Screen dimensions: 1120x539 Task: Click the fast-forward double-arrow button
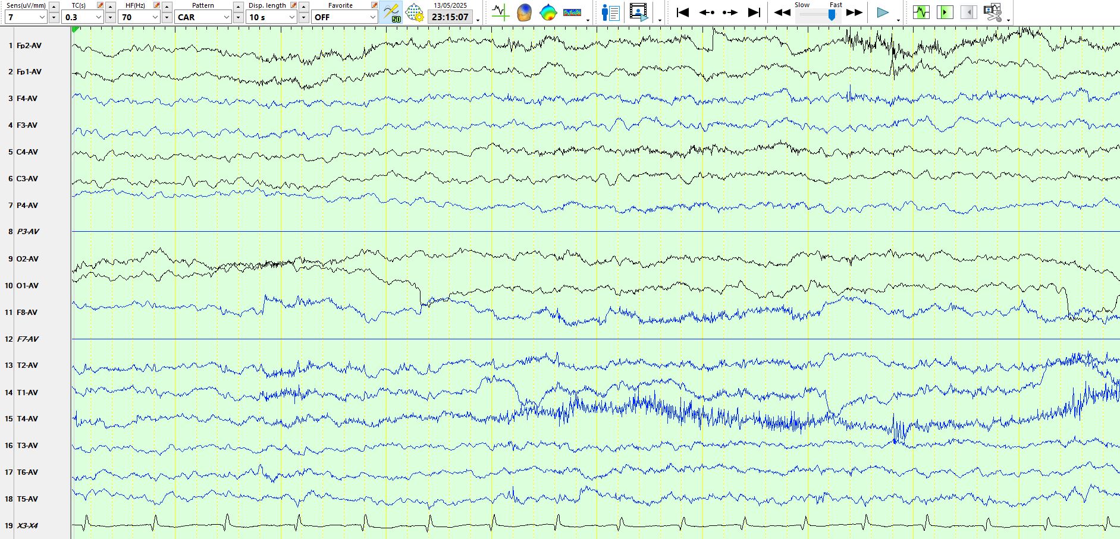coord(854,12)
